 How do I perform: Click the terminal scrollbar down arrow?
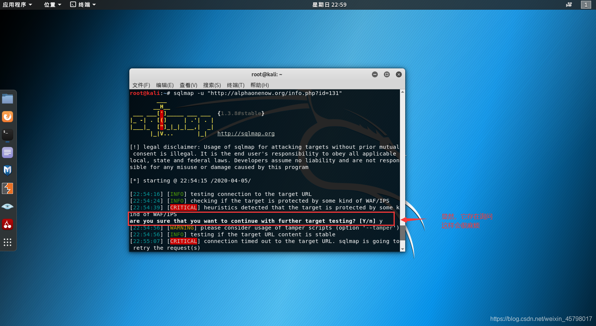tap(403, 249)
